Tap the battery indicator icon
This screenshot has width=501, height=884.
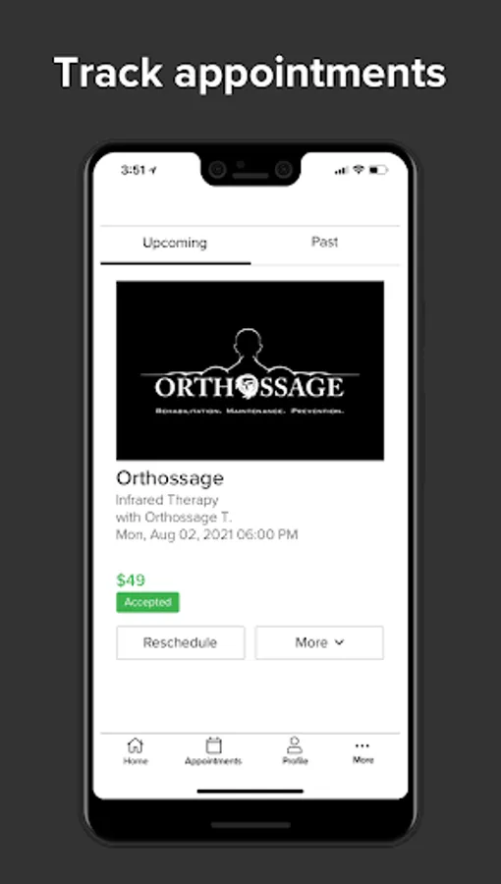[x=378, y=170]
